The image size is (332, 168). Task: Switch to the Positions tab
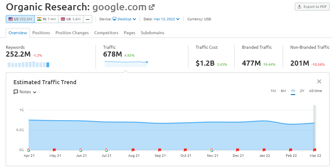41,33
